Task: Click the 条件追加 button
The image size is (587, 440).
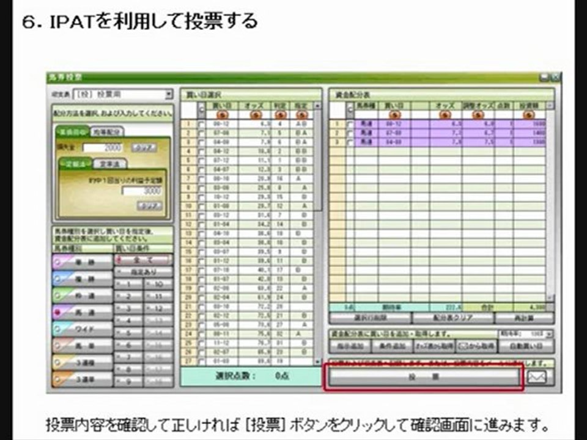Action: [392, 346]
